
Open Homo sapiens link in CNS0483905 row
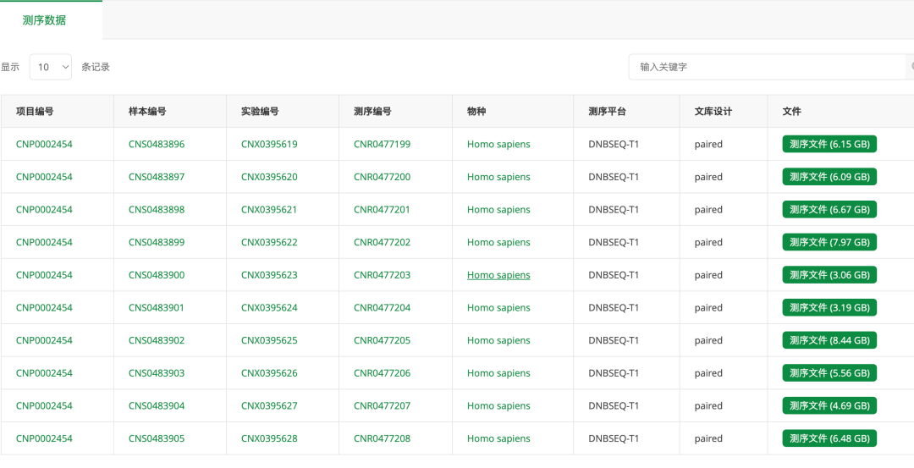pyautogui.click(x=498, y=438)
